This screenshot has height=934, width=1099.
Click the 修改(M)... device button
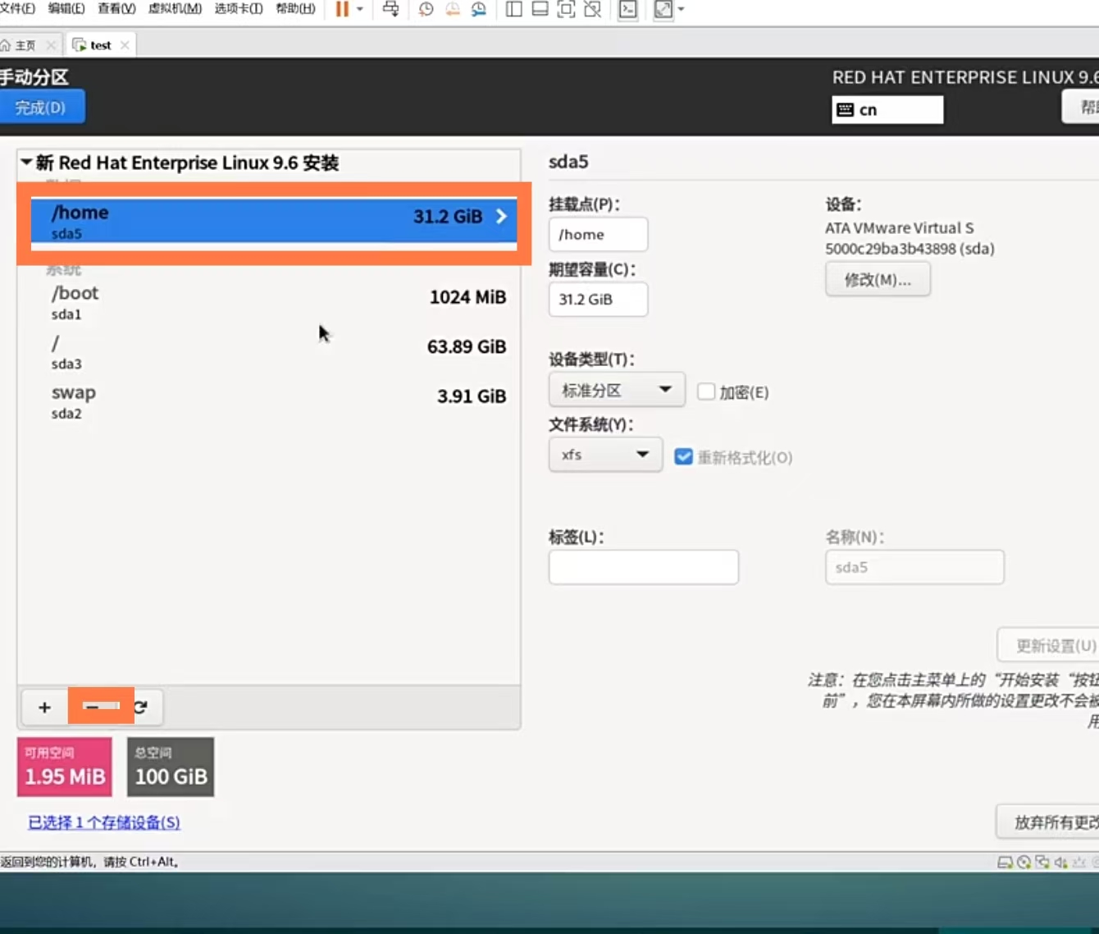878,280
